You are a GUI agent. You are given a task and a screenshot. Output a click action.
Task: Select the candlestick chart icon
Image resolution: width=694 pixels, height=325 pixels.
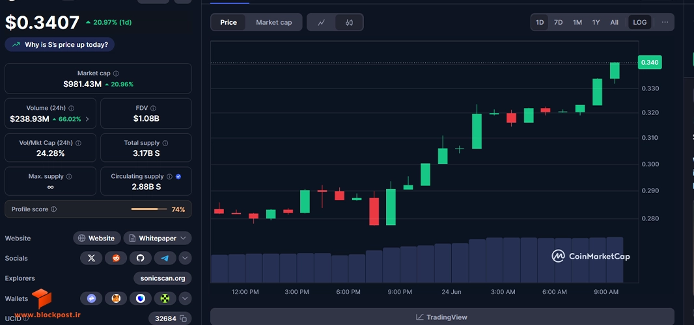349,23
